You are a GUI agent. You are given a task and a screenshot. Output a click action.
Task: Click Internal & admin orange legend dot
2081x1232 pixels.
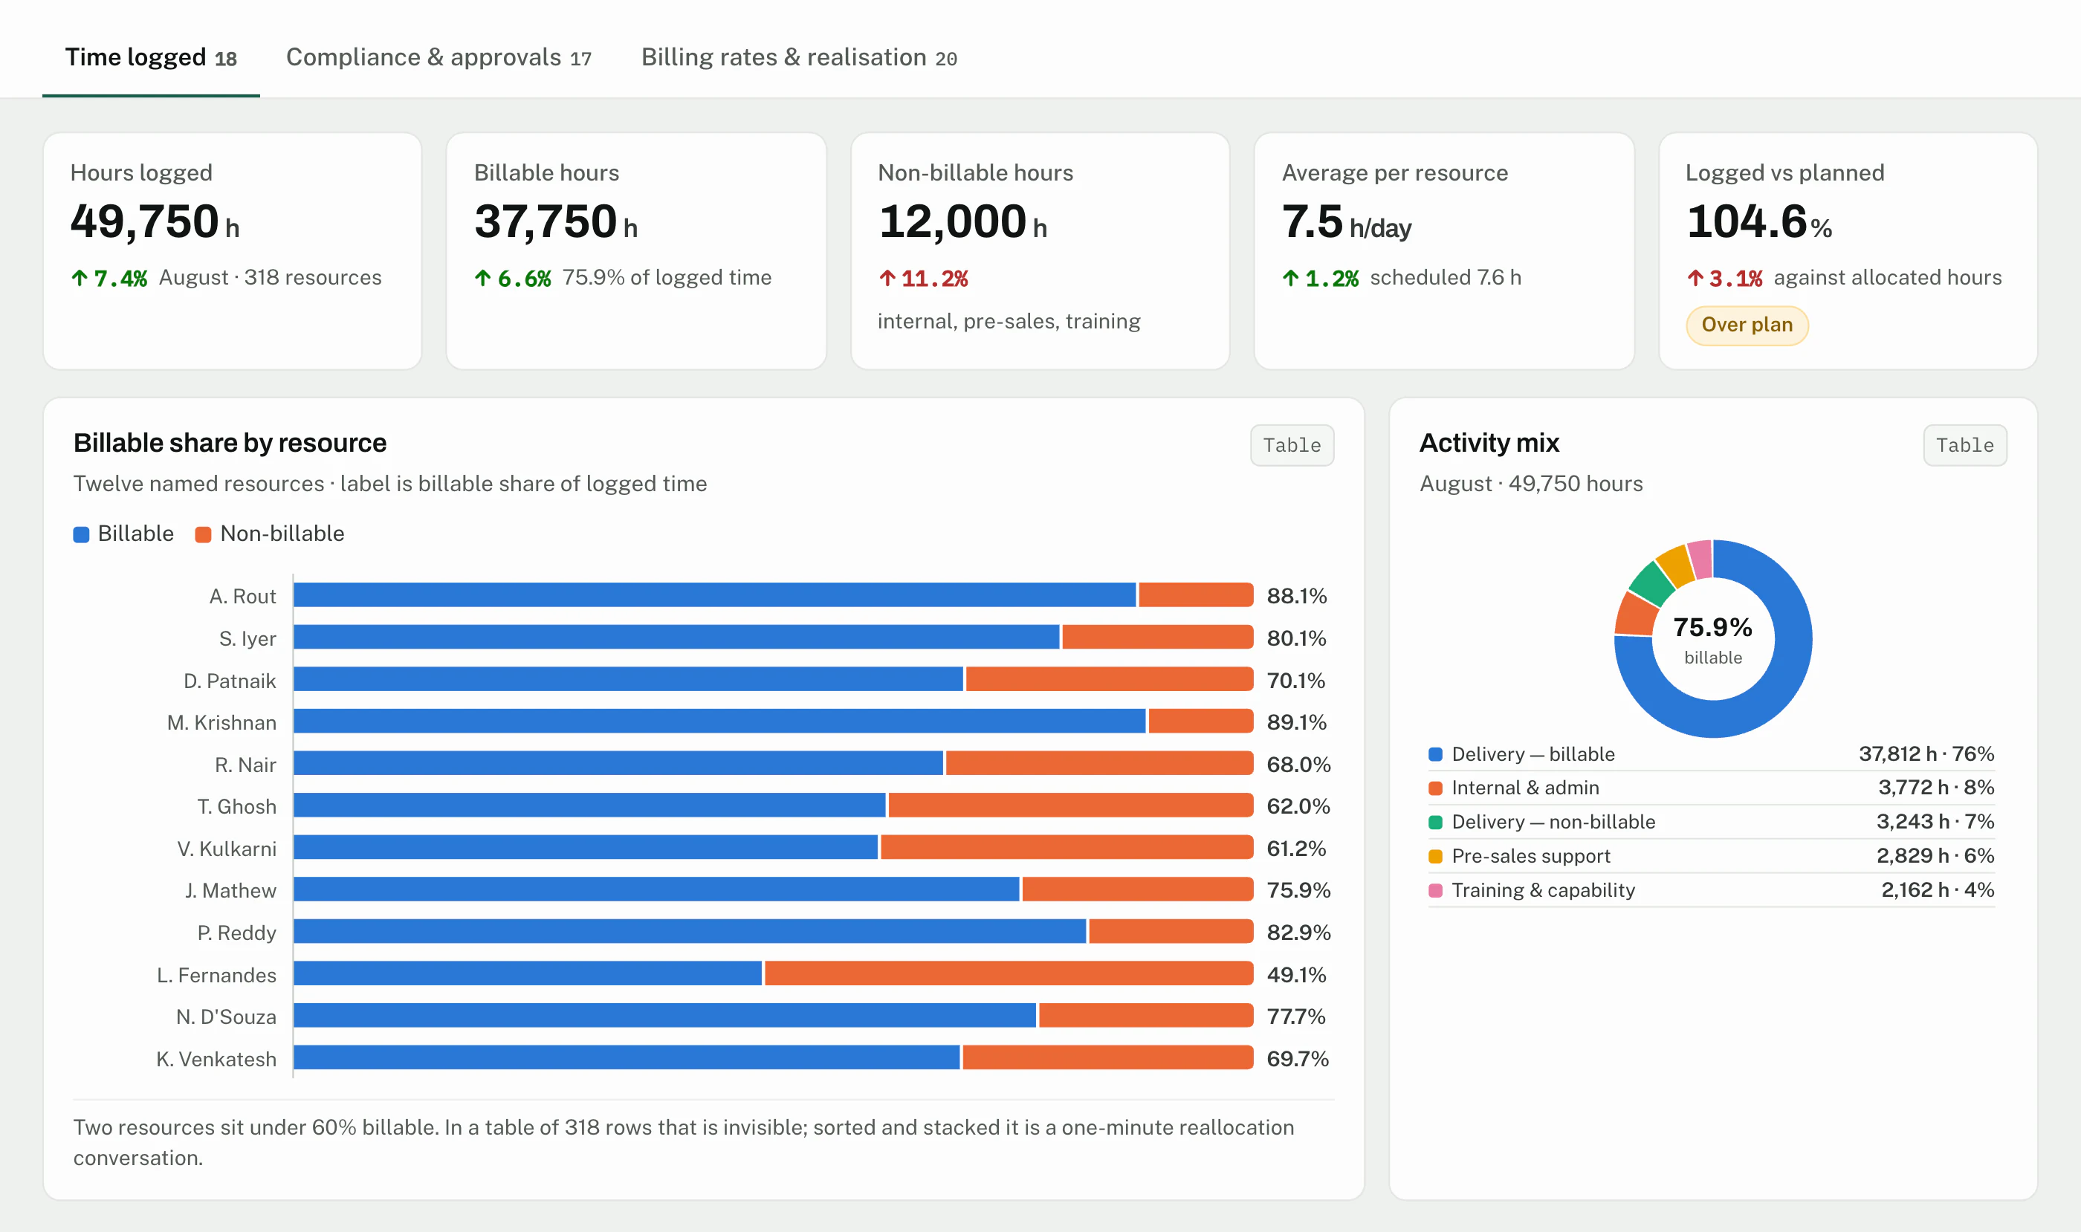coord(1435,788)
